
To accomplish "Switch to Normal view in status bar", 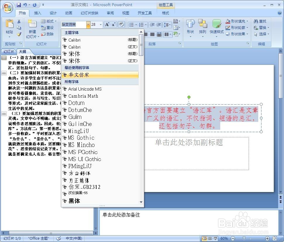I will [204, 238].
